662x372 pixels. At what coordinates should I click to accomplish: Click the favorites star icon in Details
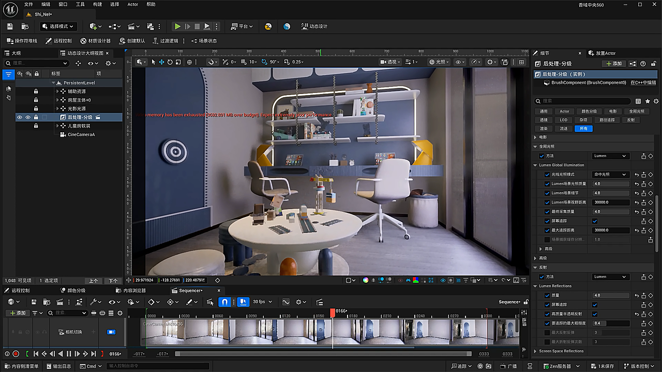point(648,101)
